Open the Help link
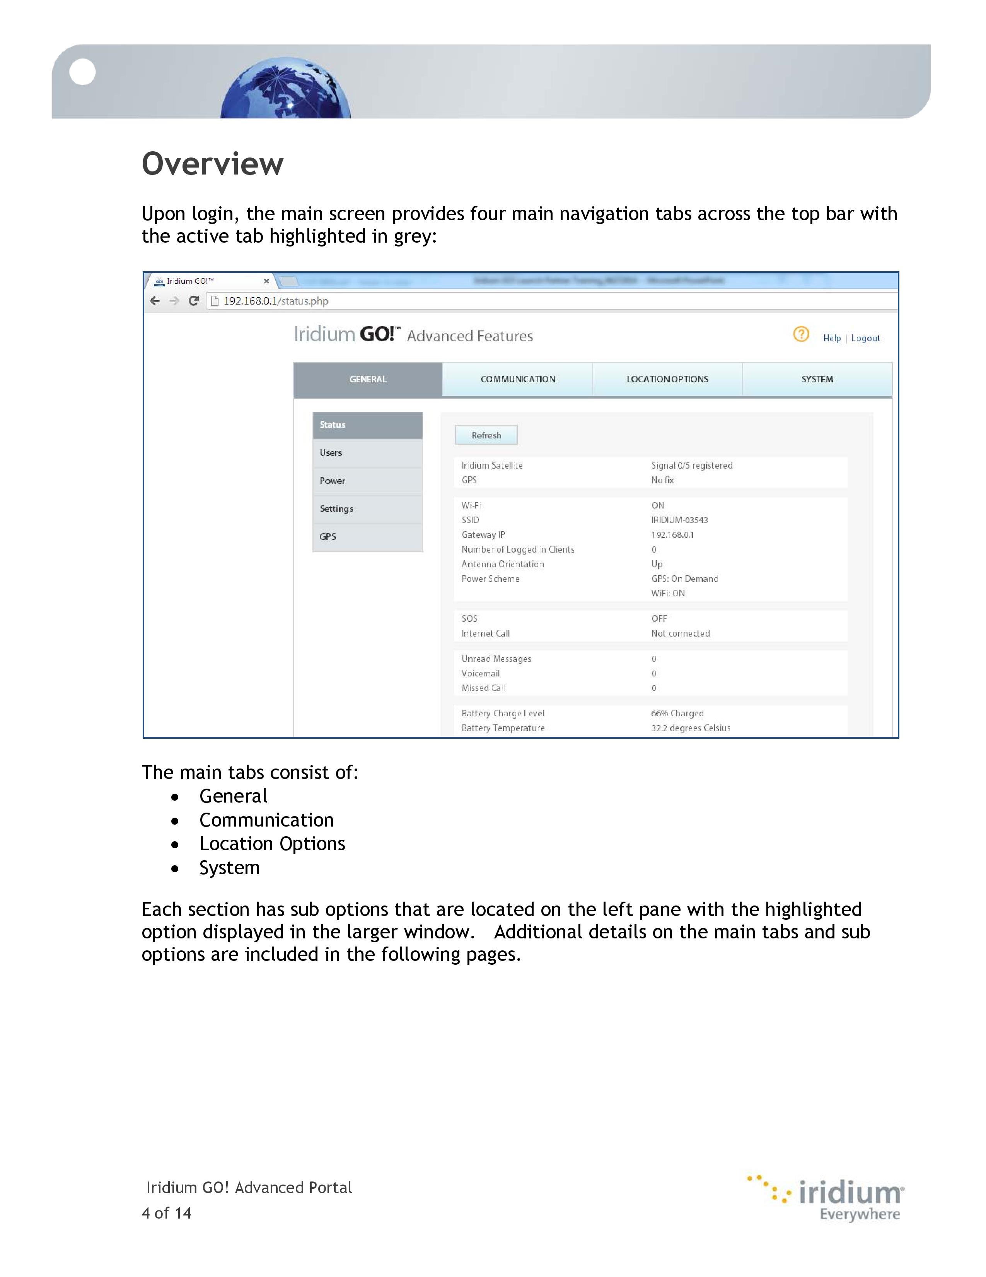986x1277 pixels. [x=832, y=338]
